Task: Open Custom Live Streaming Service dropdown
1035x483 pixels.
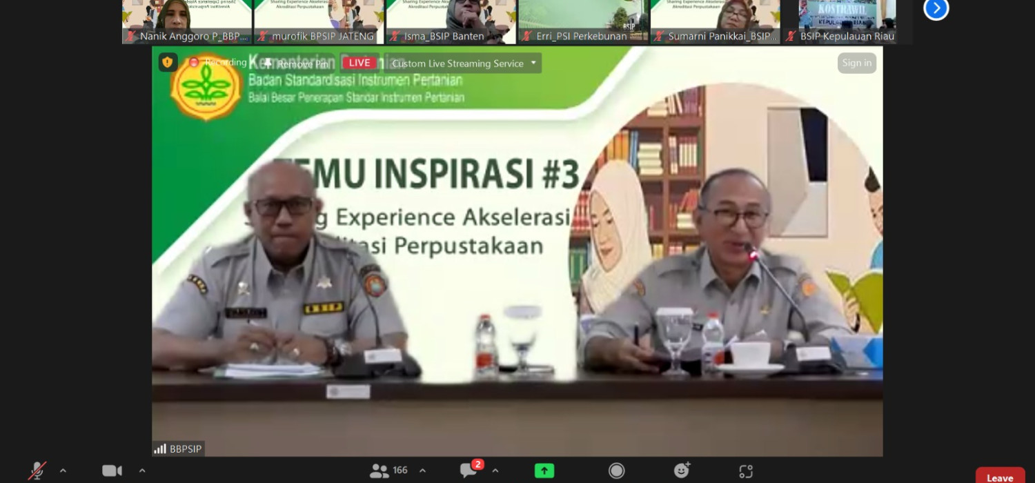Action: click(x=464, y=63)
